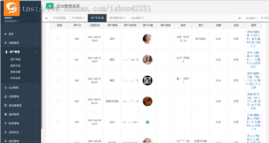Expand the 通知管理 menu chevron
Viewport: 269px width, 143px height.
[37, 114]
